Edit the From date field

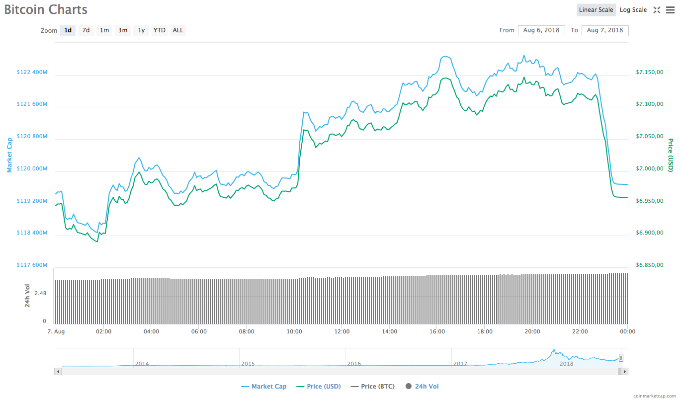[541, 30]
